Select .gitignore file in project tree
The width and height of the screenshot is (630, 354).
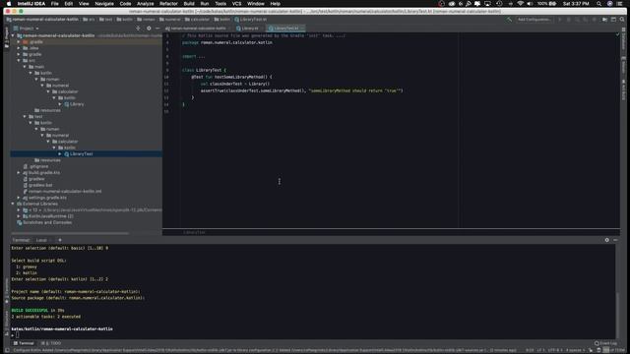(x=35, y=166)
